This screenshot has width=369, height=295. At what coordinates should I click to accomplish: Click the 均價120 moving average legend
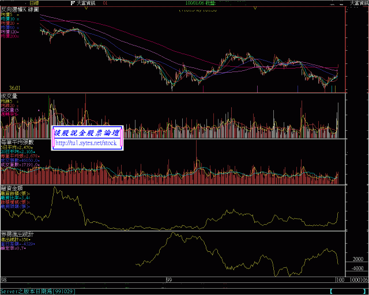point(10,32)
